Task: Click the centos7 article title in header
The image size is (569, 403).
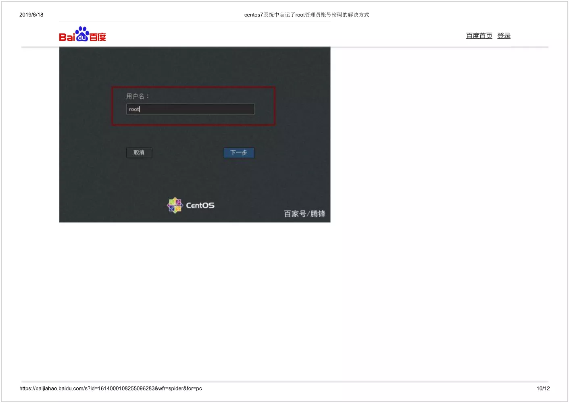Action: [x=306, y=15]
